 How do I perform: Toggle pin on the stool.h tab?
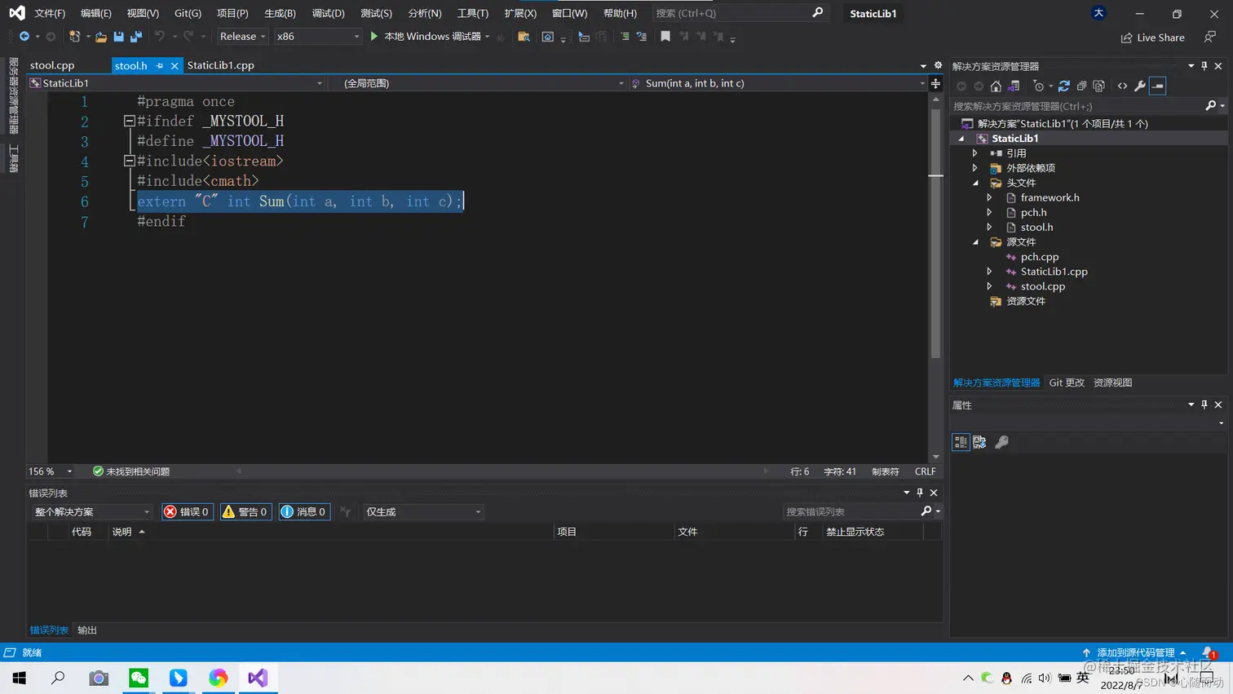point(160,65)
